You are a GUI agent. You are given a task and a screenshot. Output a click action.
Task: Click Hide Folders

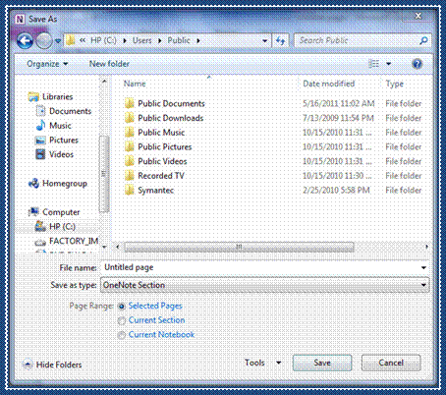coord(52,365)
